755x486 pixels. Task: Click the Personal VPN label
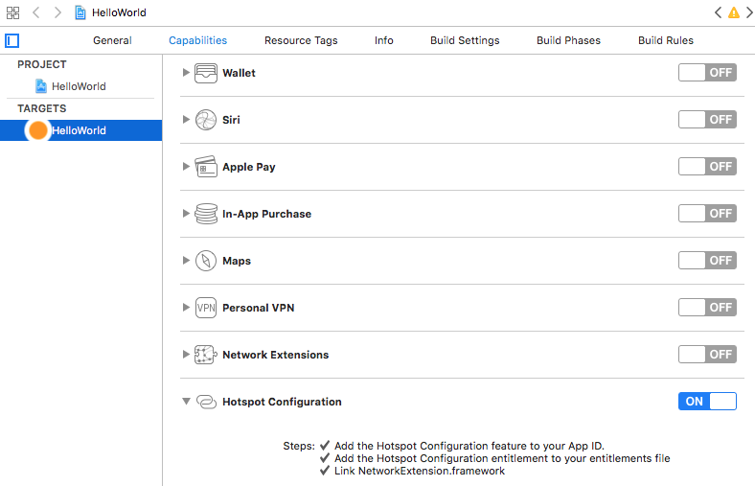pyautogui.click(x=258, y=308)
